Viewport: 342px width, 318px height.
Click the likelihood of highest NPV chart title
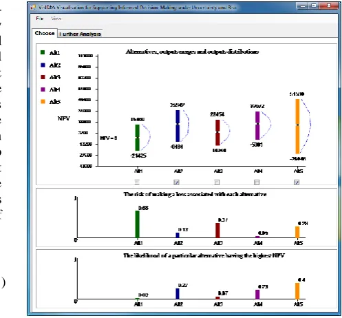point(204,255)
